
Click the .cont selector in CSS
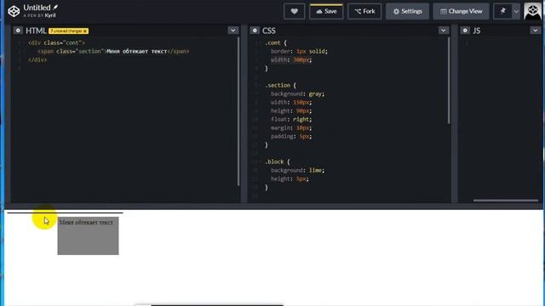(272, 42)
